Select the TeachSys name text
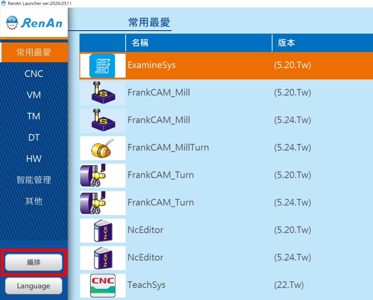 click(147, 285)
